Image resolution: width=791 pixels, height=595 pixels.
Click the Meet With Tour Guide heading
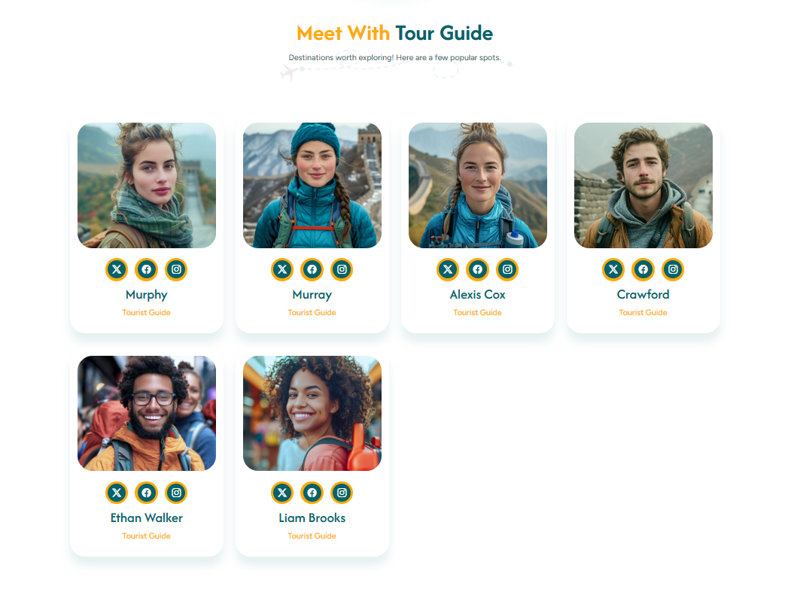click(394, 33)
